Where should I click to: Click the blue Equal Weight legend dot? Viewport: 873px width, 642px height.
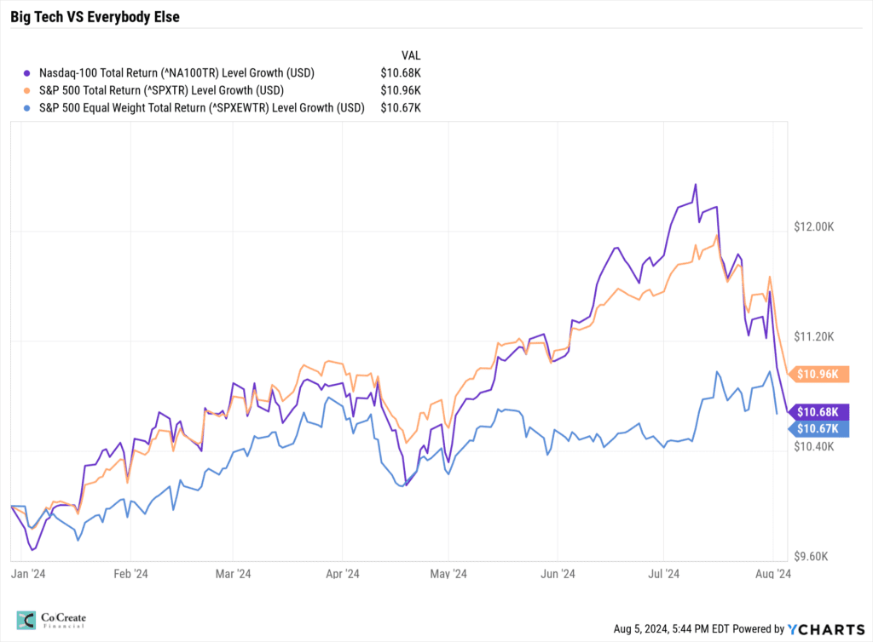[x=28, y=108]
